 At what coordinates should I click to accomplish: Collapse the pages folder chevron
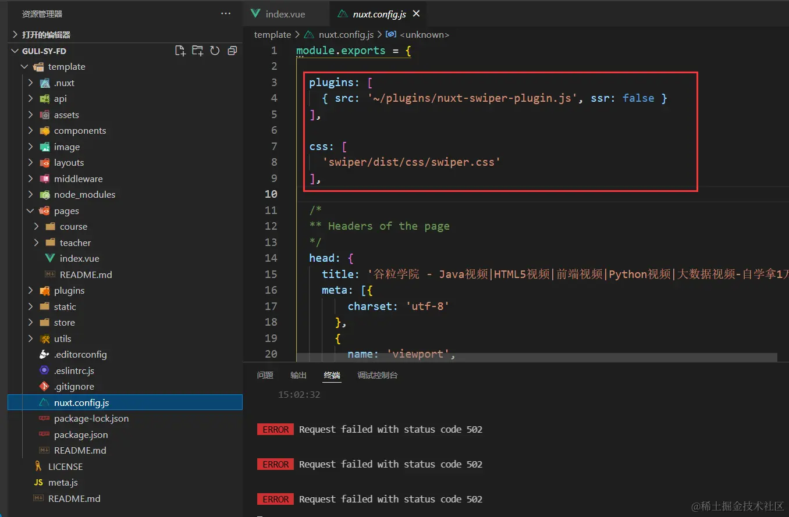30,211
